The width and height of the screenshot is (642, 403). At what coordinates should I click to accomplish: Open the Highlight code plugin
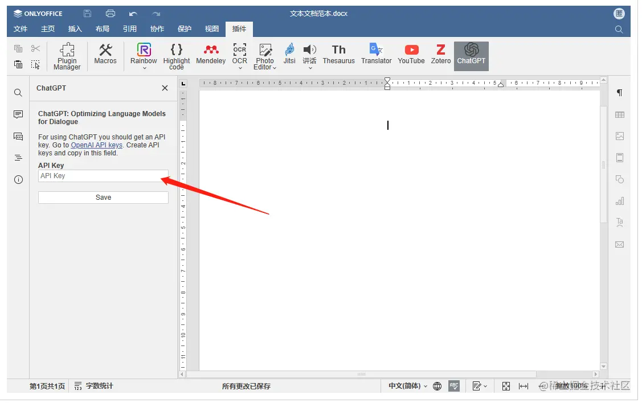[x=177, y=56]
